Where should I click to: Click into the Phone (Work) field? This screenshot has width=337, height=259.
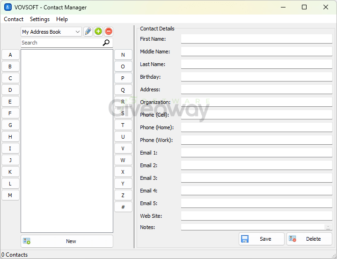[x=256, y=140]
